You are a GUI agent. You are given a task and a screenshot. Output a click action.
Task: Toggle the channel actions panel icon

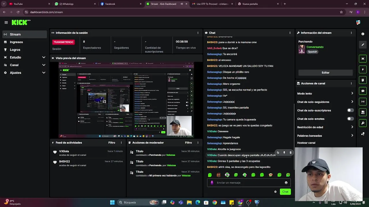point(363,112)
